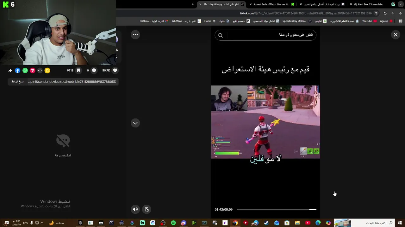
Task: Open Spotify from the taskbar
Action: click(x=173, y=223)
